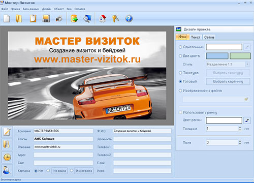Viewport: 254px width, 183px height.
Task: Click the clipboard templates toolbar icon
Action: click(33, 18)
